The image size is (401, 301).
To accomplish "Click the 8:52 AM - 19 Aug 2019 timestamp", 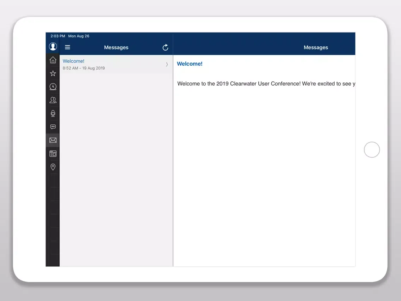I will [x=84, y=68].
